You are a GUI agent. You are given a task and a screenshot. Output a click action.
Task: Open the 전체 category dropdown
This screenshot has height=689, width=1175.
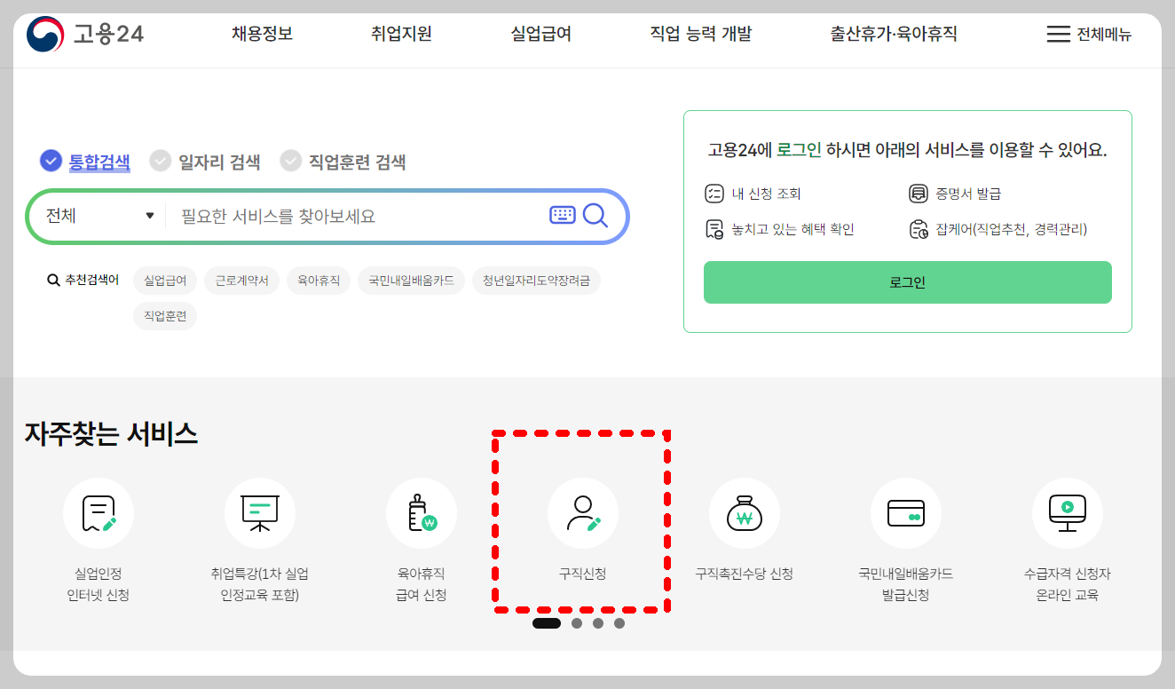pos(96,215)
